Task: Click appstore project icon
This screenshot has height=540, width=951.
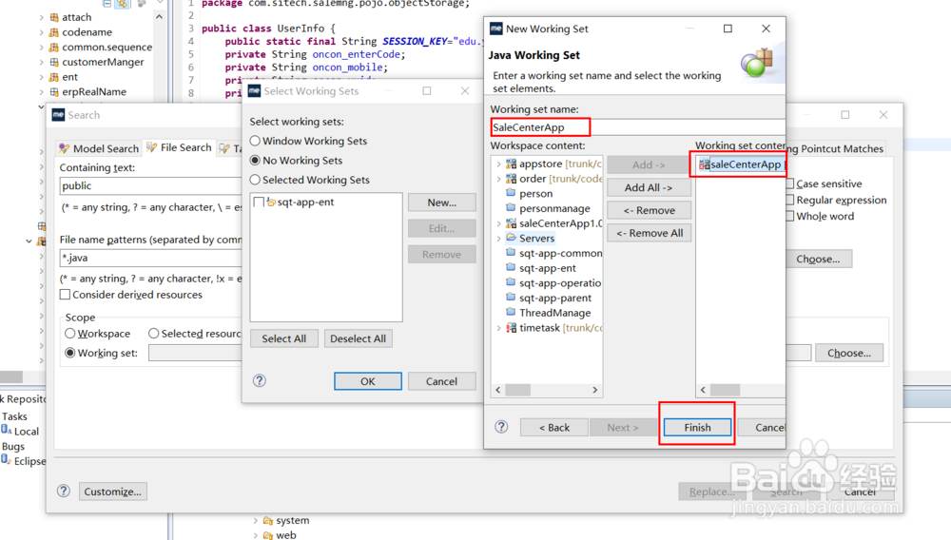Action: 512,164
